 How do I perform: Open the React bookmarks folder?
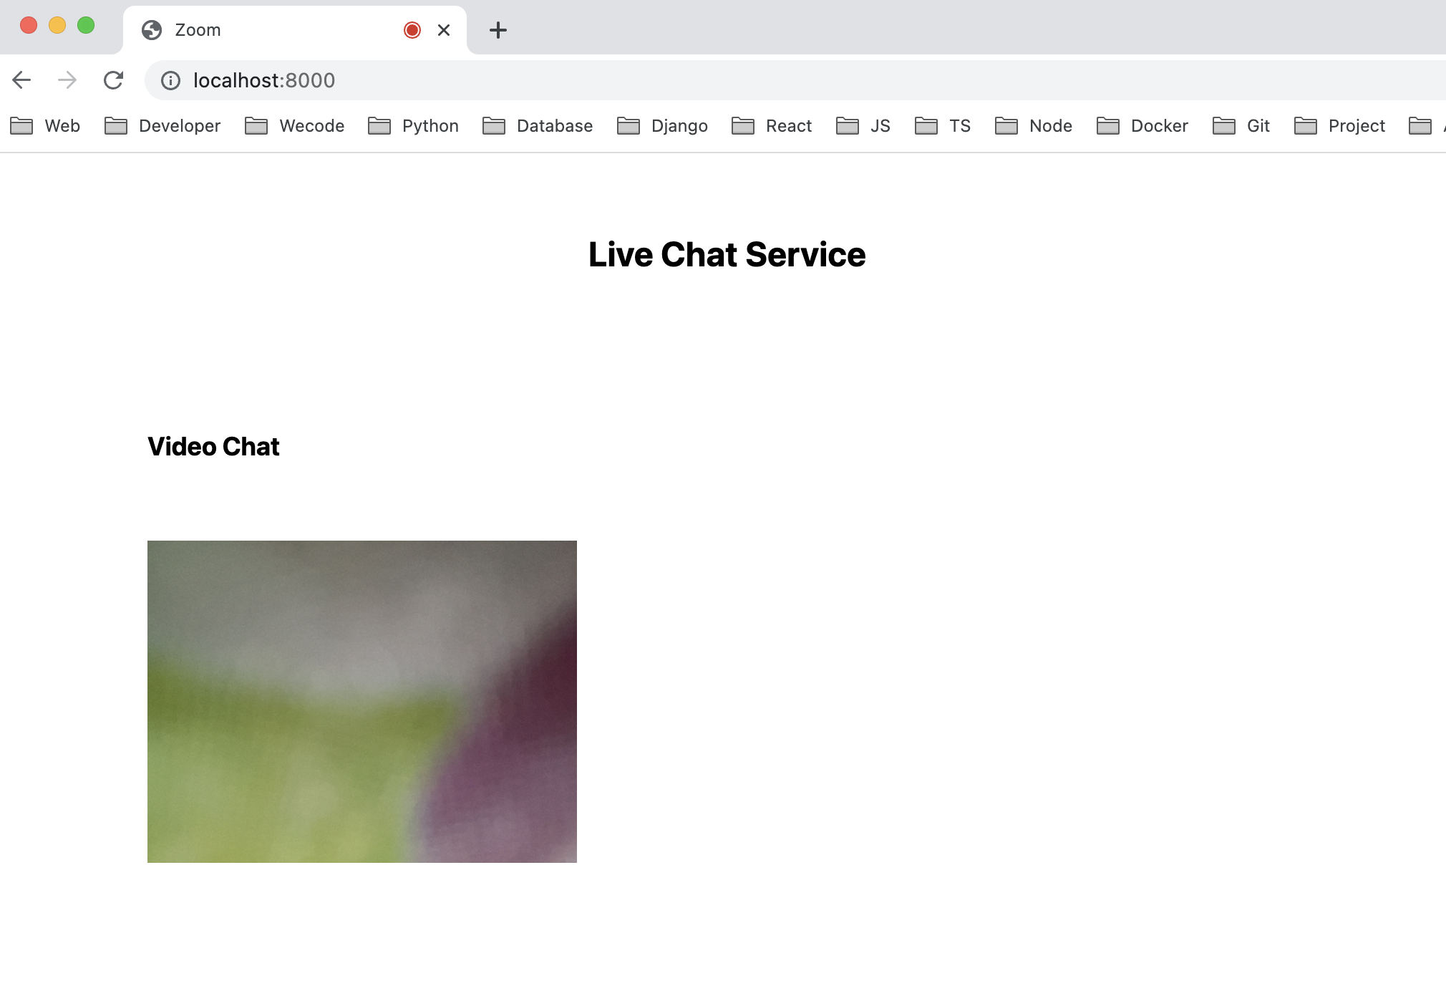pyautogui.click(x=772, y=126)
